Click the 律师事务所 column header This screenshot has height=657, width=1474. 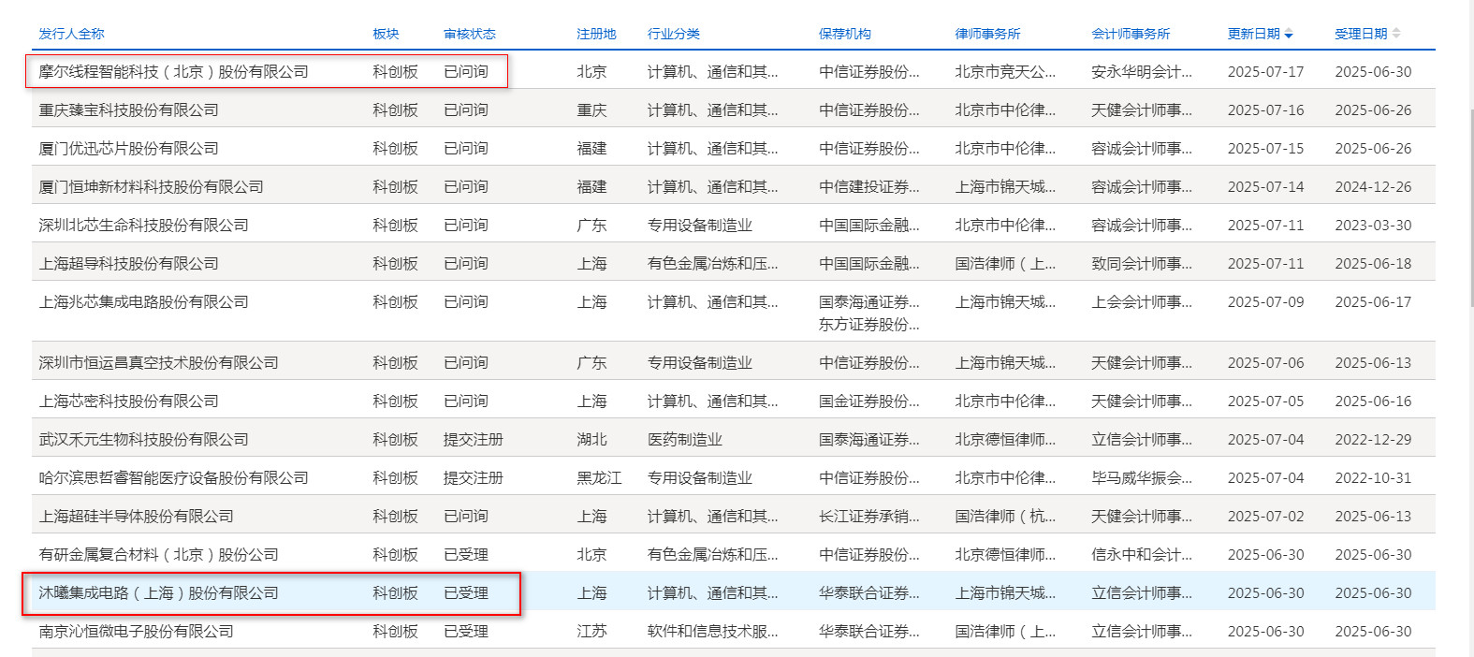pos(987,34)
